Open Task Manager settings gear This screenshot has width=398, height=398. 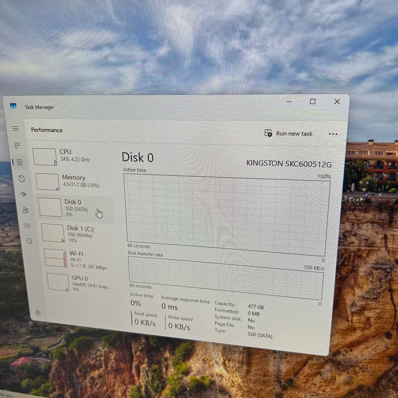click(x=38, y=313)
